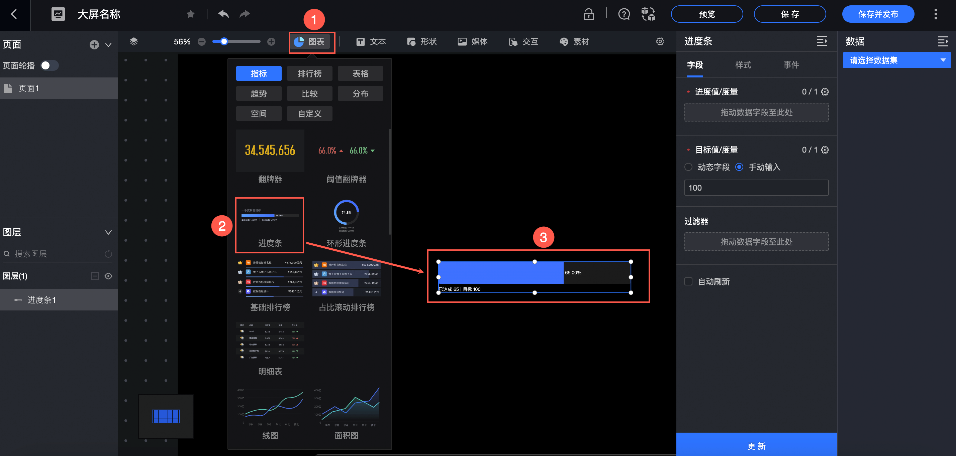Collapse the 图层 panel chevron
Image resolution: width=956 pixels, height=456 pixels.
tap(108, 232)
